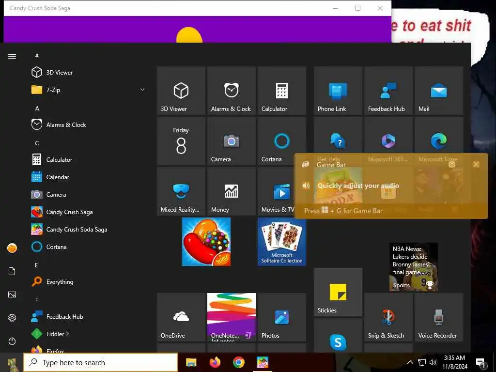Open the OneNote tile
This screenshot has height=372, width=496.
(x=231, y=317)
